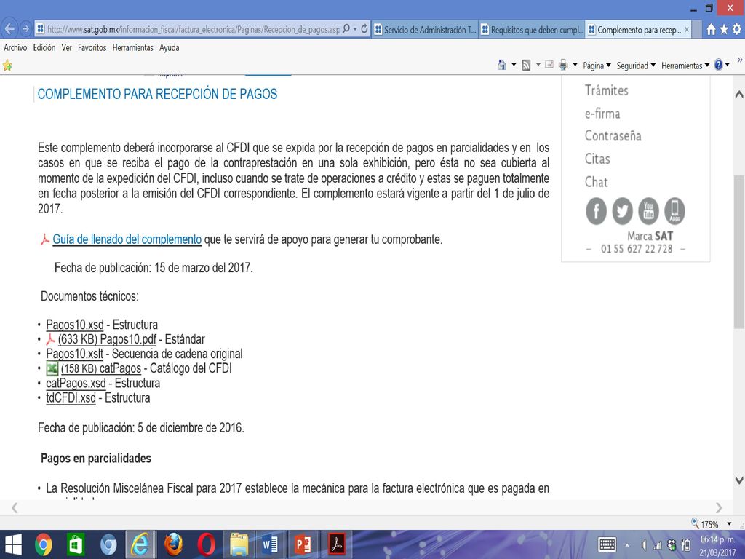Click the Print icon in command bar
The image size is (745, 559).
[563, 65]
